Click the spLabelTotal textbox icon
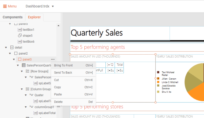Viewport: 204px width, 118px height. [x=36, y=113]
